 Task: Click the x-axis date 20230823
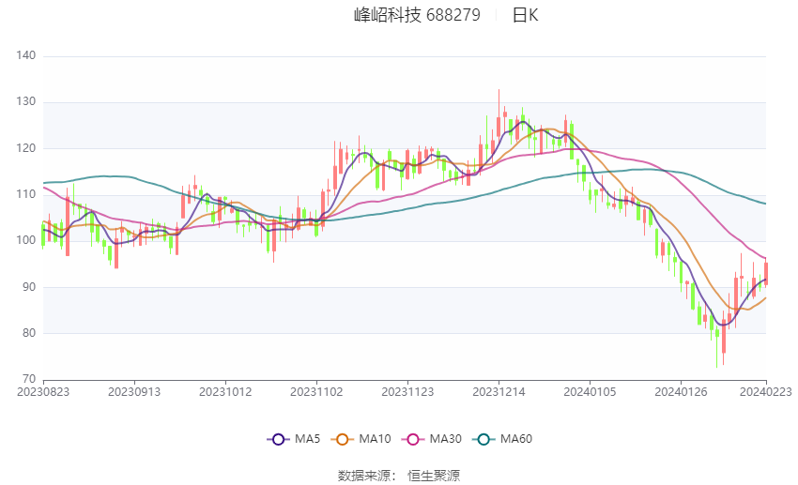43,392
